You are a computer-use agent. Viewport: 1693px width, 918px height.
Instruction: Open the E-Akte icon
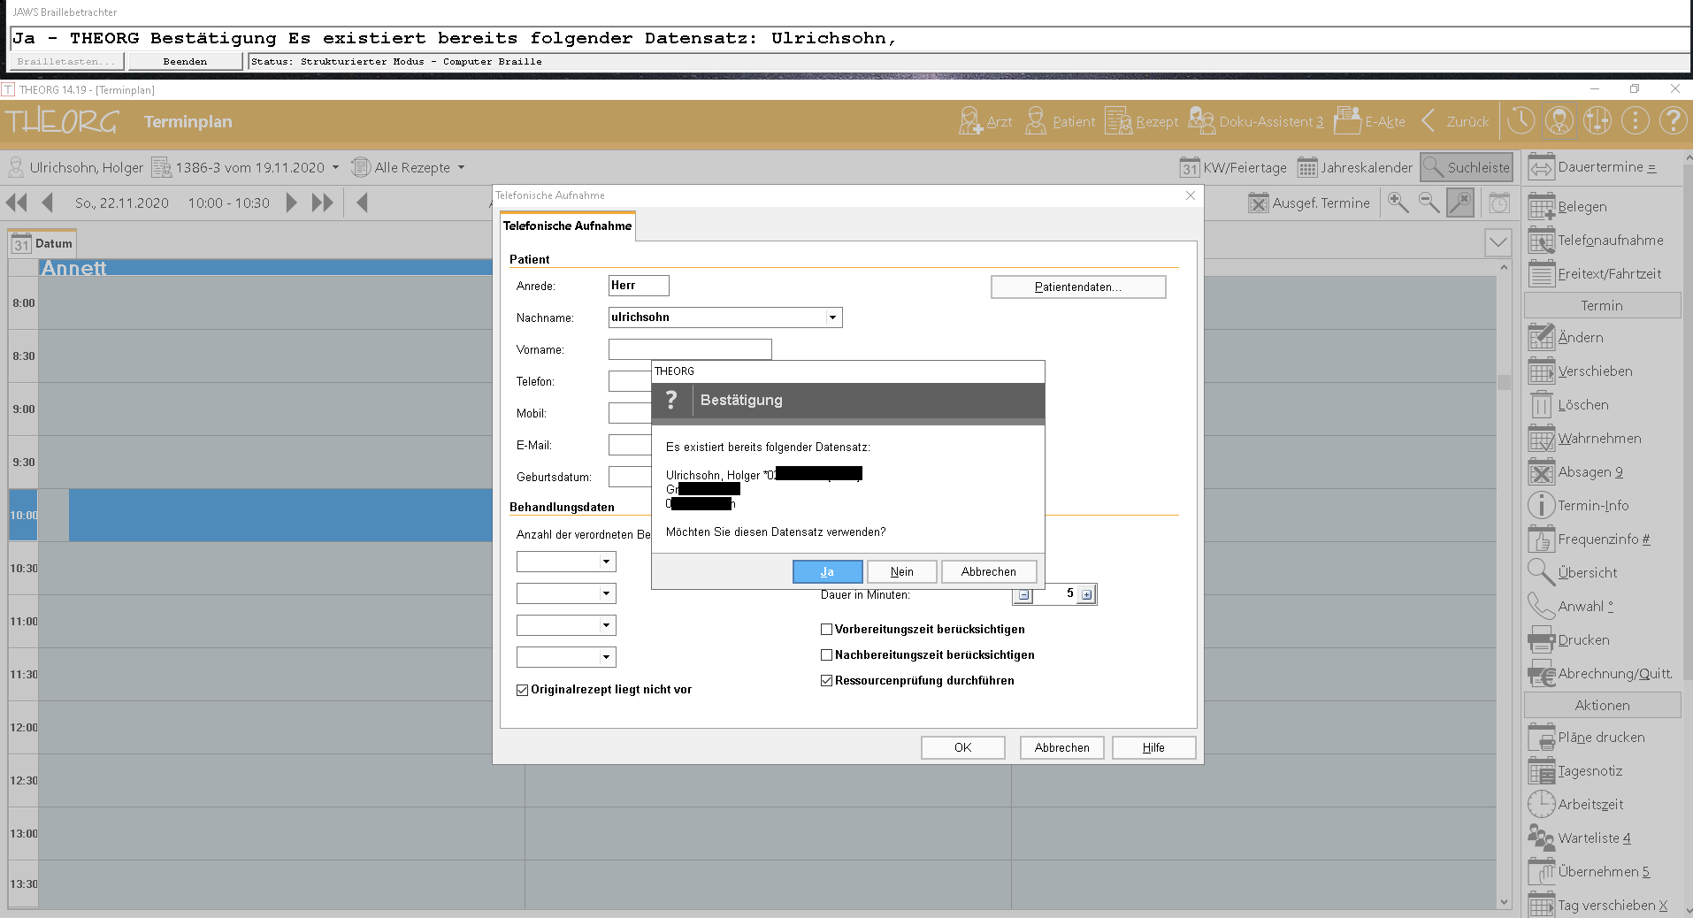tap(1347, 121)
